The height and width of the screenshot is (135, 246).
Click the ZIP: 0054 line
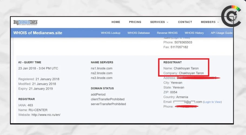click(x=170, y=92)
